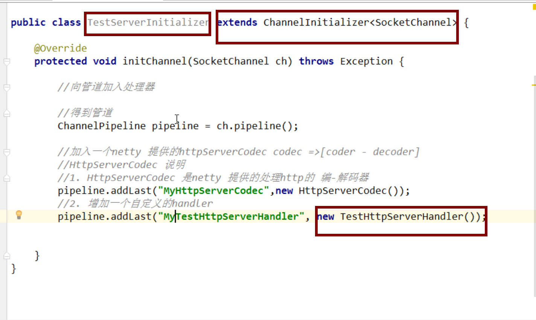Click the "MyHttpServerCodec" string literal
This screenshot has width=536, height=320.
214,190
